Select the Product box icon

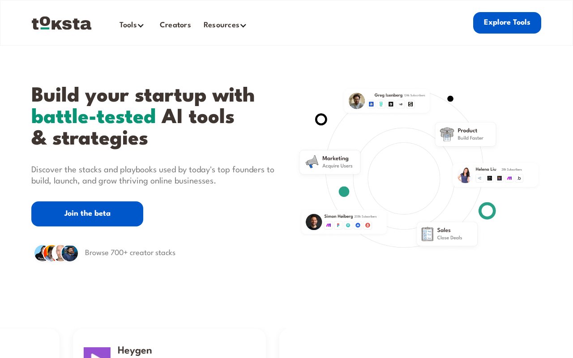coord(447,134)
